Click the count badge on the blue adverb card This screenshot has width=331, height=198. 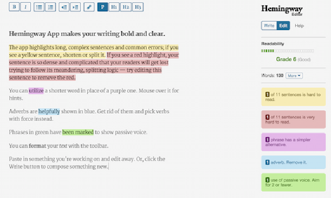click(x=267, y=162)
